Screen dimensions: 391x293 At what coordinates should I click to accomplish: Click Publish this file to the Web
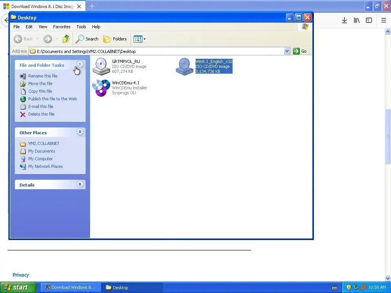coord(52,99)
